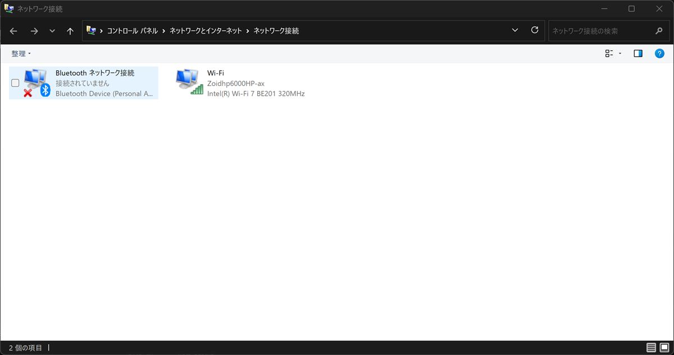Switch to details view in status bar
This screenshot has width=674, height=355.
[652, 348]
